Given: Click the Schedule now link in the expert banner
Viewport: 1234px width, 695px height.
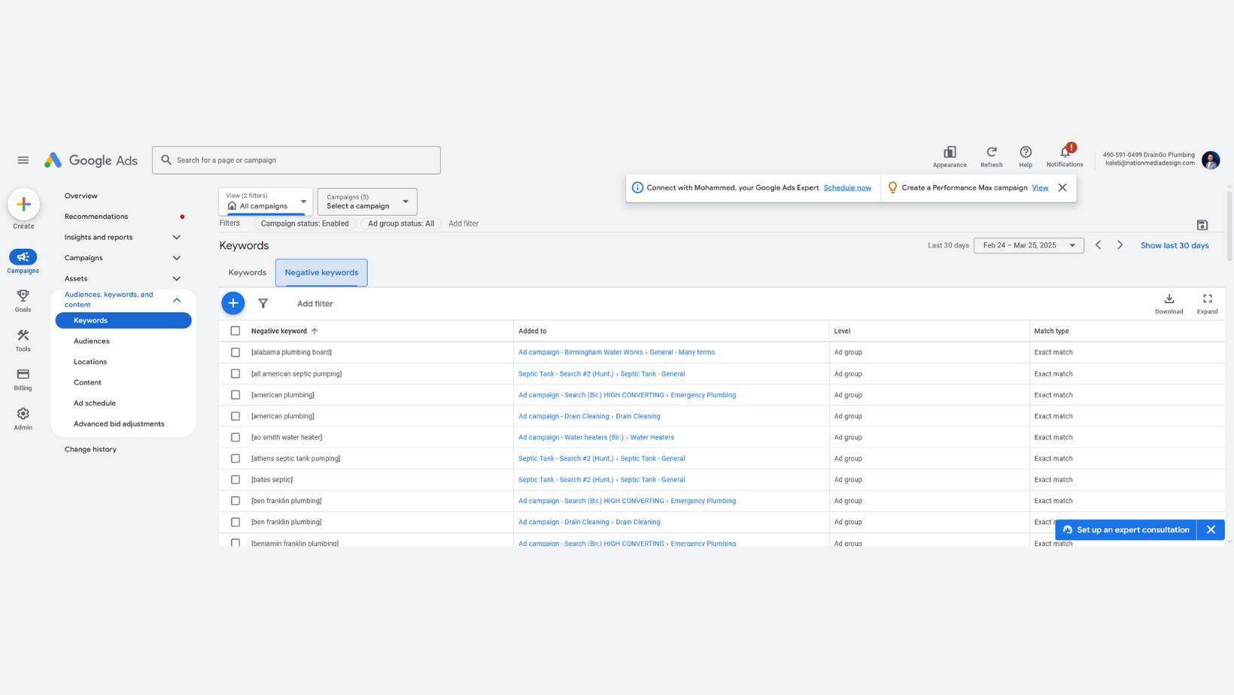Looking at the screenshot, I should [847, 187].
